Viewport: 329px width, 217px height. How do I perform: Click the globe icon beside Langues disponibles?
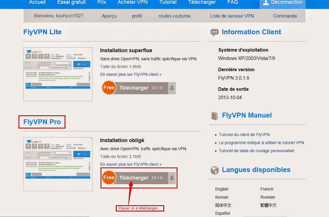215,170
